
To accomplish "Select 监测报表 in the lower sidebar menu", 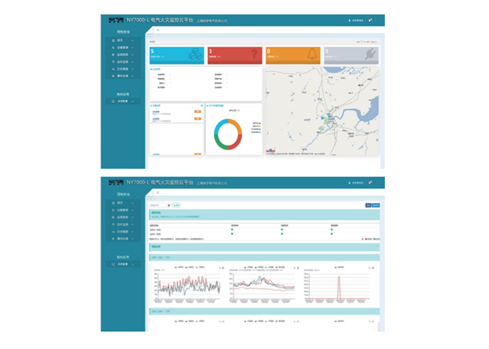I will point(122,218).
